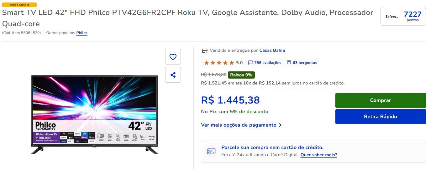The image size is (441, 169).
Task: Open Ver mais opções de pagamento
Action: coord(239,125)
